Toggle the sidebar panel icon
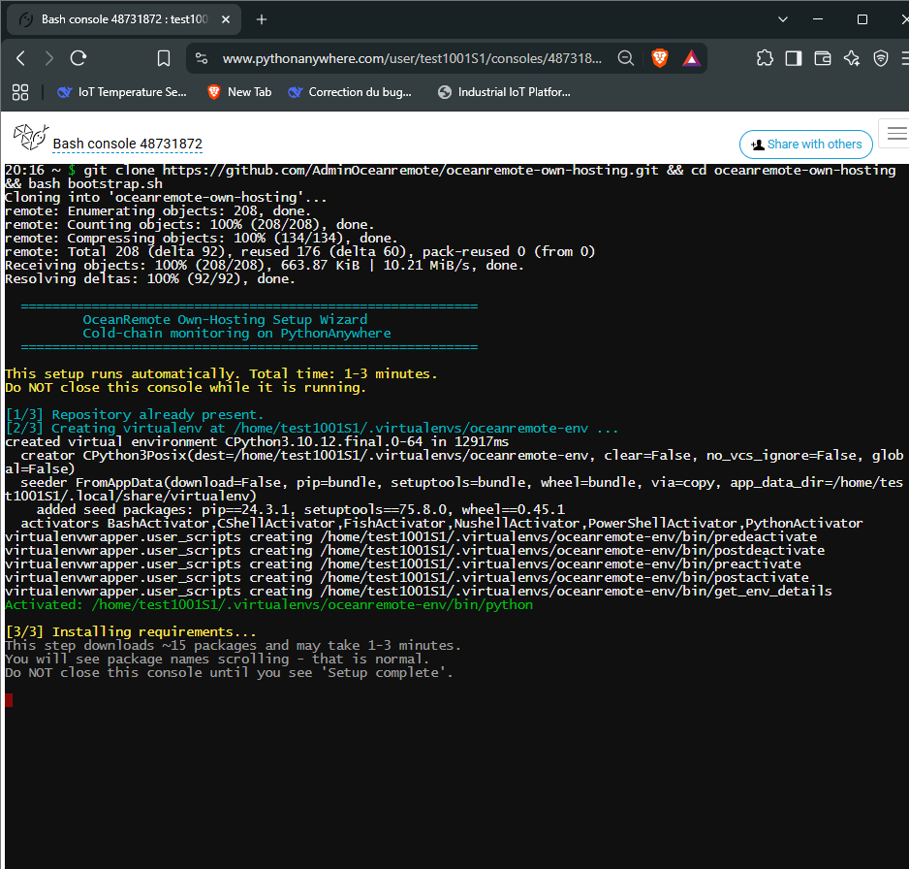This screenshot has height=869, width=909. tap(794, 58)
